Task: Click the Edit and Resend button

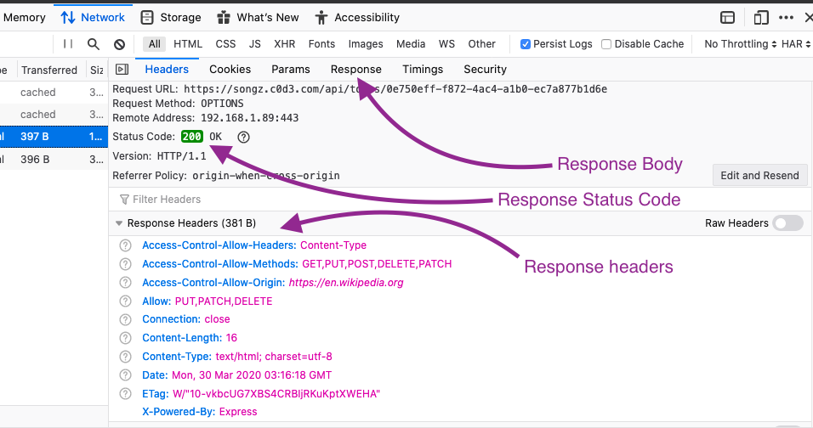Action: pos(759,176)
